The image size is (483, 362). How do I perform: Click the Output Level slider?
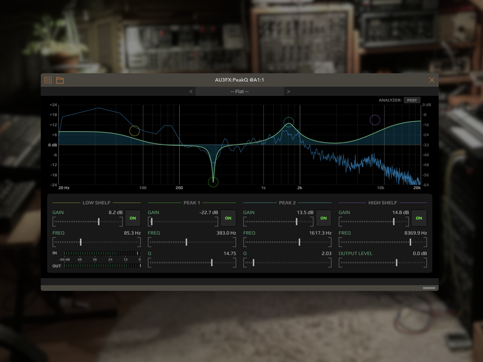(383, 263)
